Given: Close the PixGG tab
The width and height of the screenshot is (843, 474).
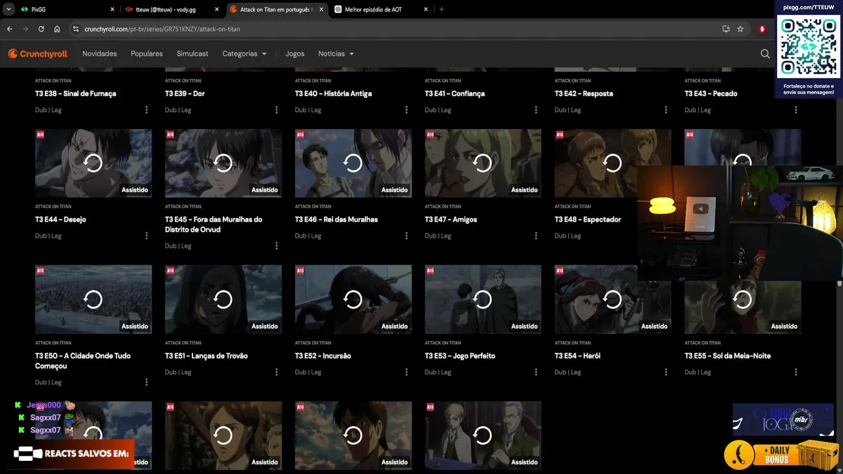Looking at the screenshot, I should pos(112,9).
